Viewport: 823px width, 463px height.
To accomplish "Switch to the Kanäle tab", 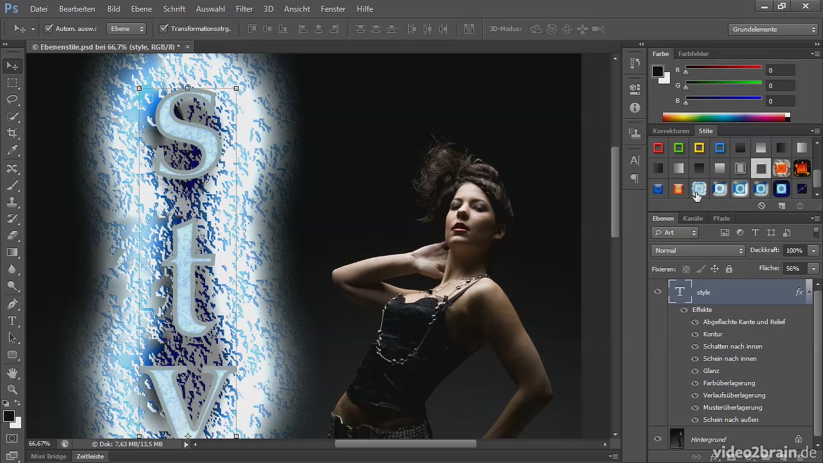I will 692,219.
